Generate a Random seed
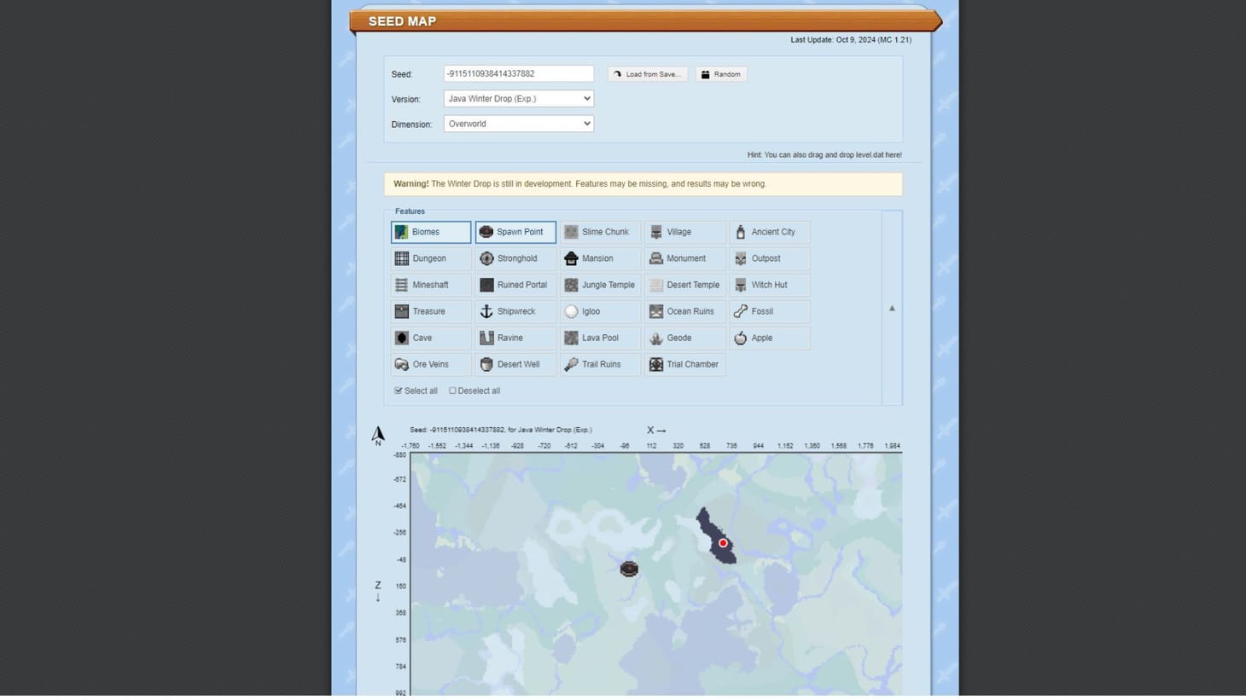 click(721, 74)
